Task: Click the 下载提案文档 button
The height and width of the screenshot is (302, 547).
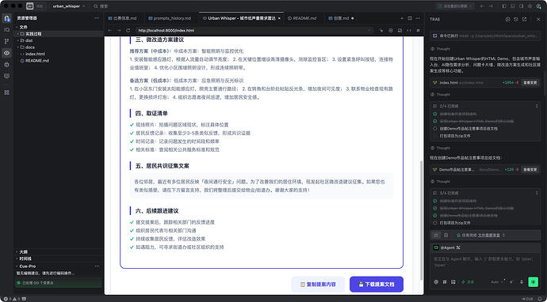Action: click(377, 285)
